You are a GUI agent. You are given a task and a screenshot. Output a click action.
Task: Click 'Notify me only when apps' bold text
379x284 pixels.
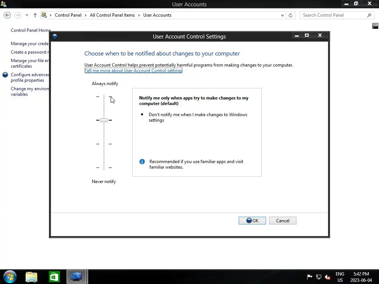tap(194, 101)
